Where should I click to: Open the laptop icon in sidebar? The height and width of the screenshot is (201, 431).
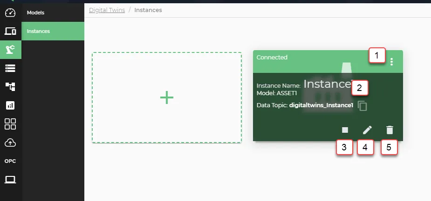pyautogui.click(x=10, y=180)
